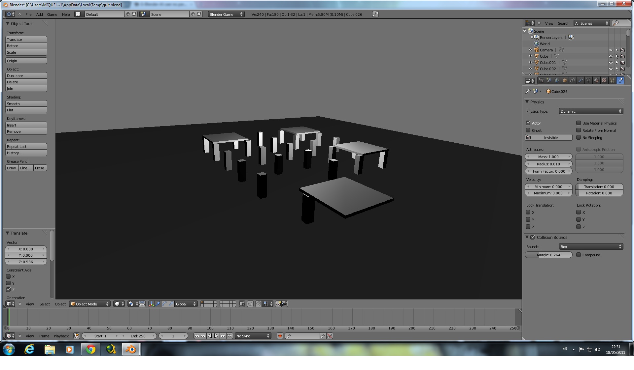
Task: Open the Render camera properties tab
Action: coord(541,80)
